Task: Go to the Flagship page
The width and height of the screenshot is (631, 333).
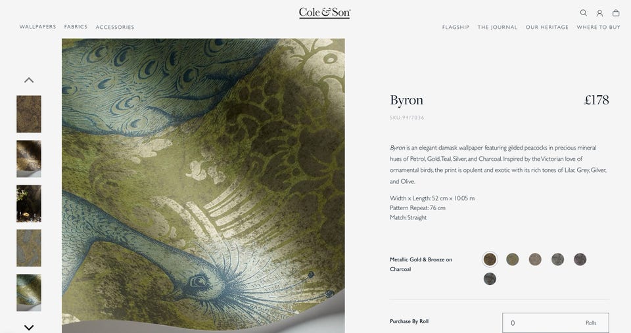Action: coord(456,27)
